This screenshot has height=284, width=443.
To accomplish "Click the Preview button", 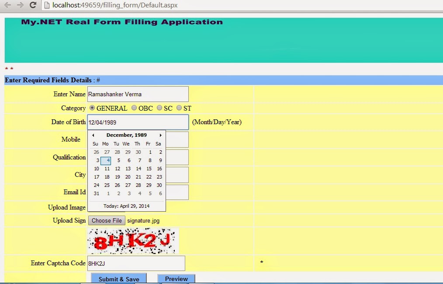I will [x=176, y=278].
